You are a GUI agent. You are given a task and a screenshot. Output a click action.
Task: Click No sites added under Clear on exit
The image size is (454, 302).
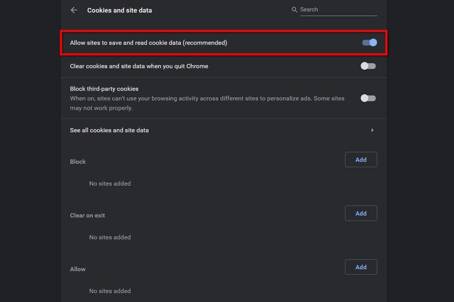point(110,237)
